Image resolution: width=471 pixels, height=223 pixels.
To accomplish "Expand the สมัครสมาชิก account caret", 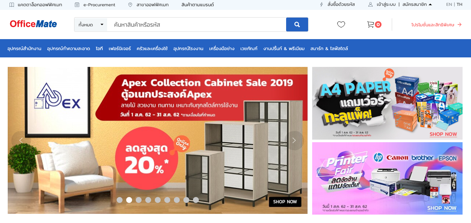I will click(430, 4).
